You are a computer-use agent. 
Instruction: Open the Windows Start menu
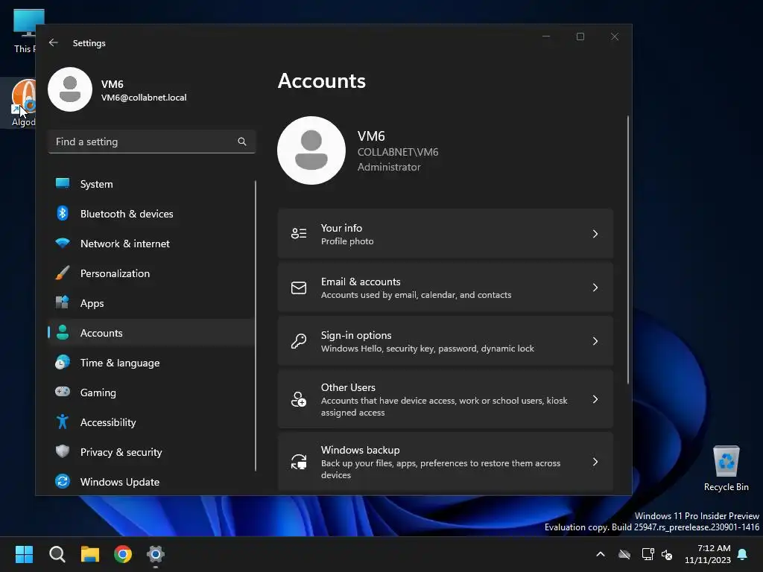click(x=24, y=554)
